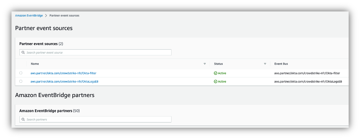Sort using the Name column arrow

205,64
